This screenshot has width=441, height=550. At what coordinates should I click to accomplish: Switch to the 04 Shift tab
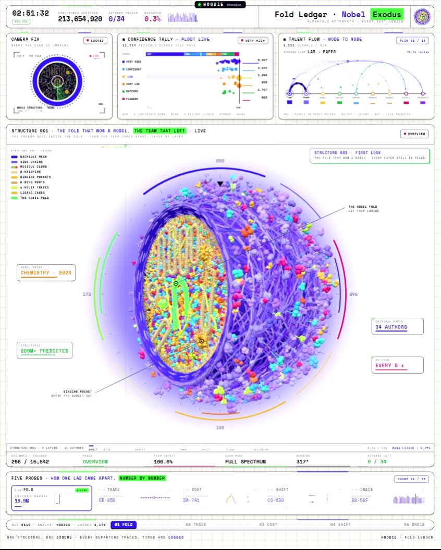(x=340, y=525)
